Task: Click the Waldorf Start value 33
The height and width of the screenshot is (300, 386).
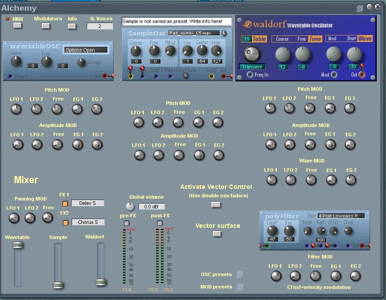Action: 354,66
